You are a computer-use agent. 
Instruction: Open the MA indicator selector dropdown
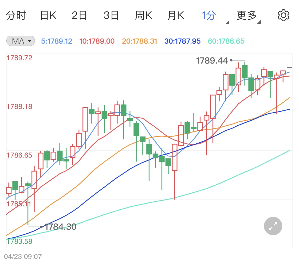[x=20, y=41]
